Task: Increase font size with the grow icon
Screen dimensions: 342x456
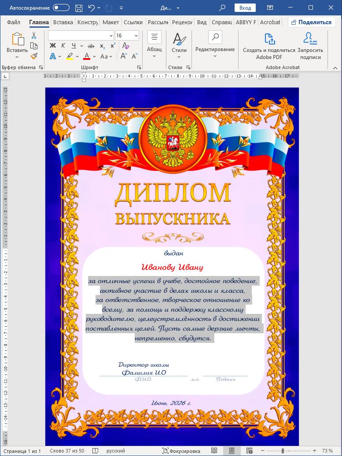Action: [x=124, y=56]
